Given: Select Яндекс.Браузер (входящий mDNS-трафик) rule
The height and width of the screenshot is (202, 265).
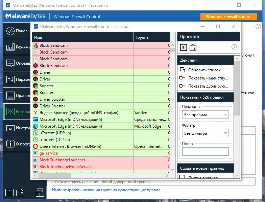Looking at the screenshot, I should click(101, 113).
